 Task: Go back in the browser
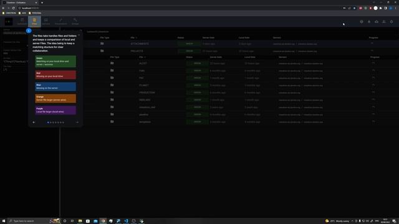[x=3, y=8]
